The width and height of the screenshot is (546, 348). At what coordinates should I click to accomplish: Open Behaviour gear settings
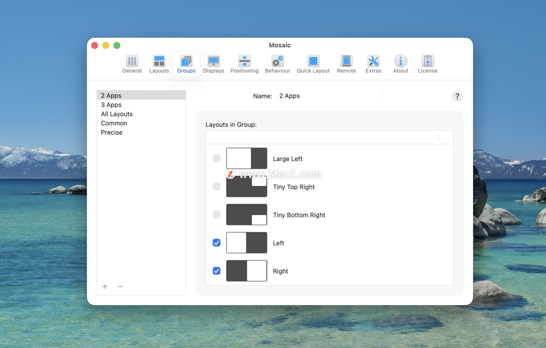coord(277,64)
